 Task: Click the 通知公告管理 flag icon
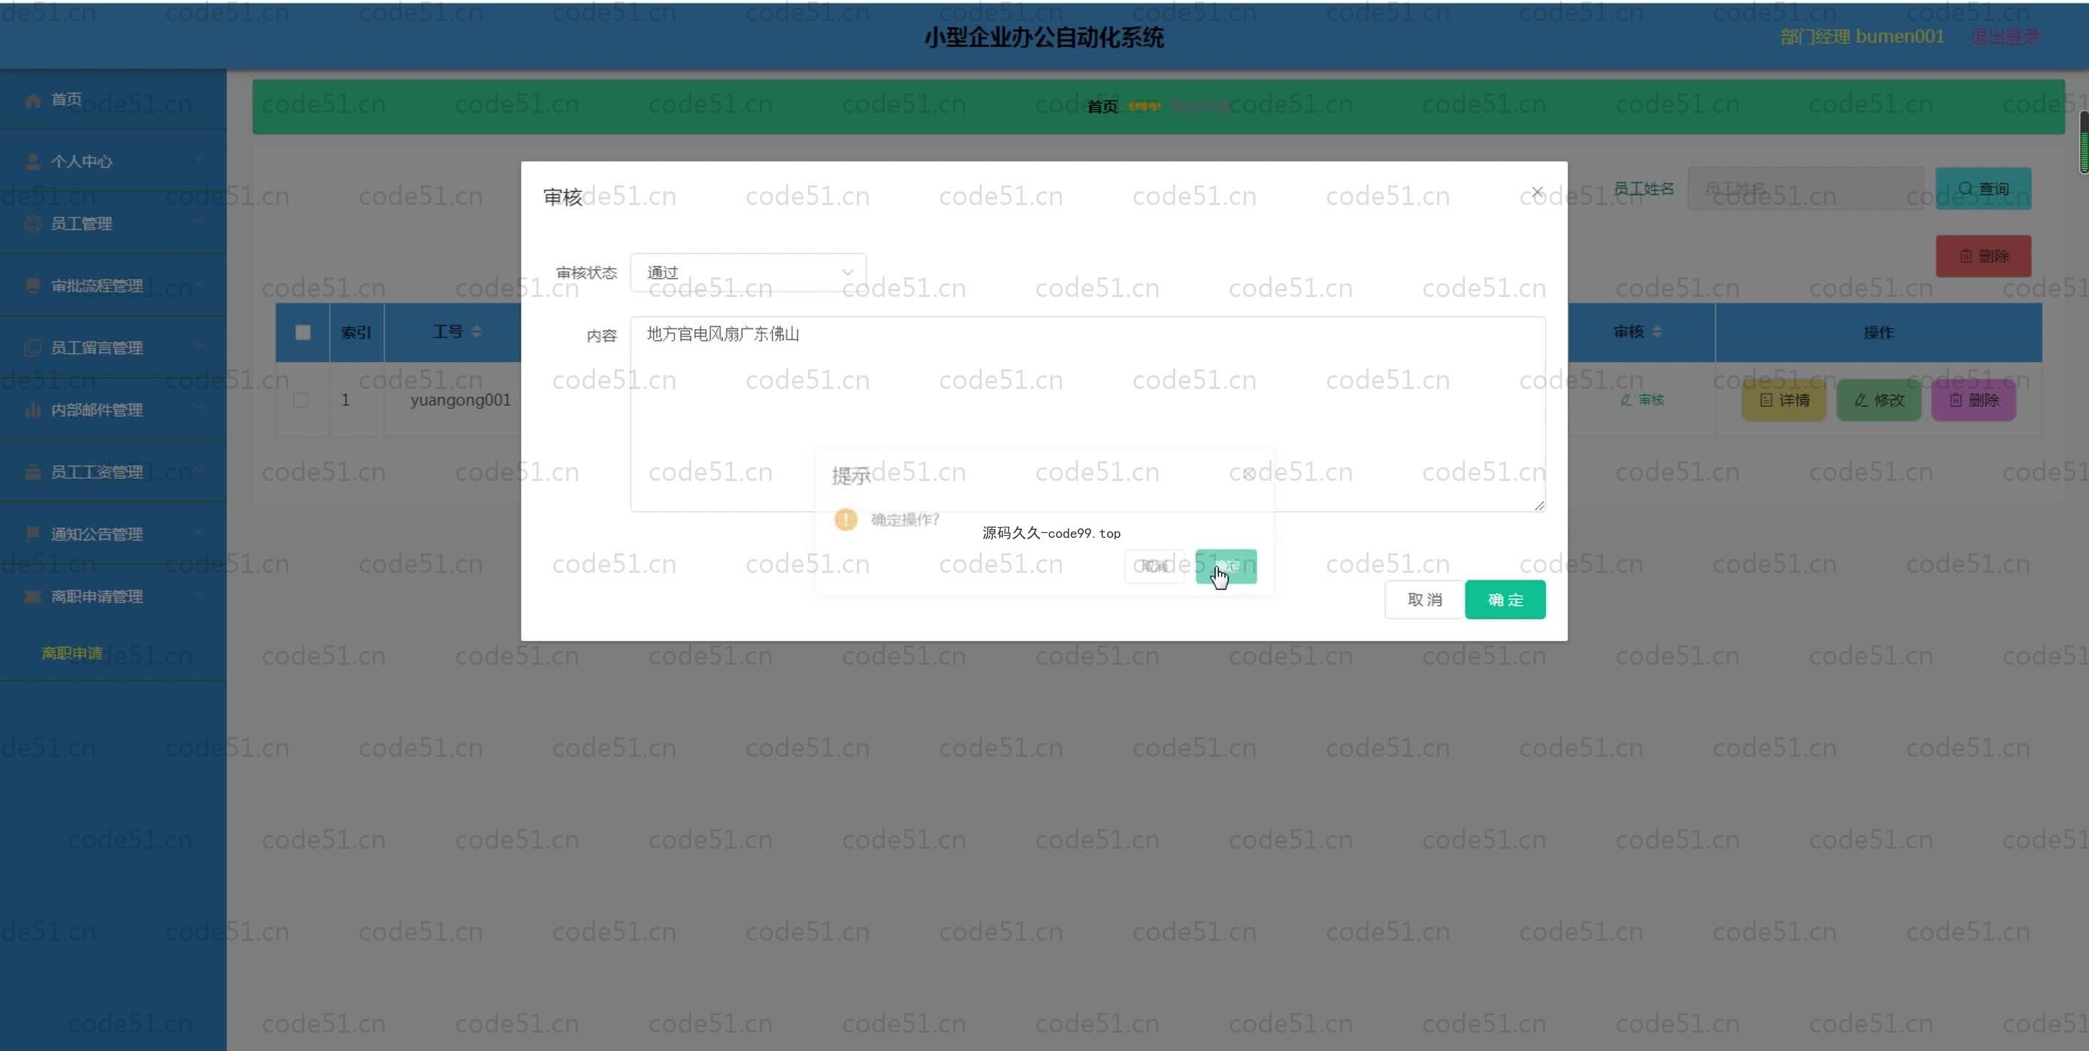click(32, 534)
